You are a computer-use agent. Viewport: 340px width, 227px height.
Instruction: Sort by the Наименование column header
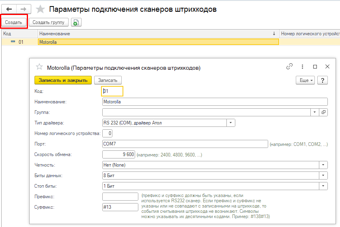[x=158, y=34]
